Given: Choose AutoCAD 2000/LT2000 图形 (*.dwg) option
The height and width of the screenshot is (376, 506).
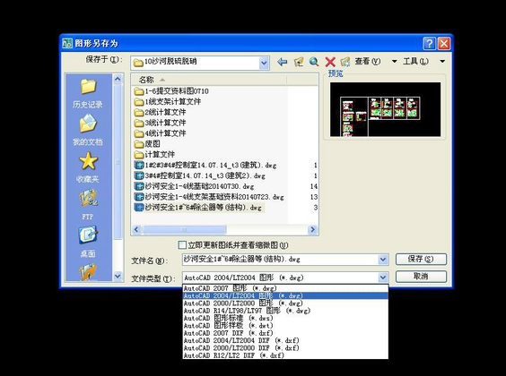Looking at the screenshot, I should 285,303.
